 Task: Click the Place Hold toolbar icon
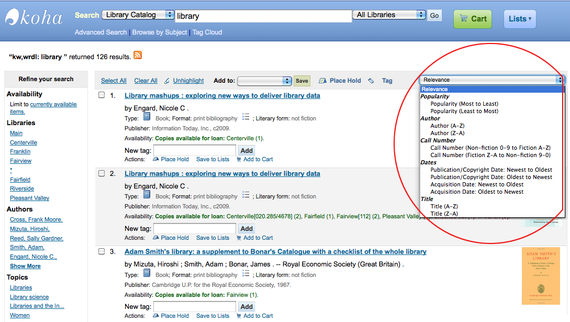click(322, 81)
